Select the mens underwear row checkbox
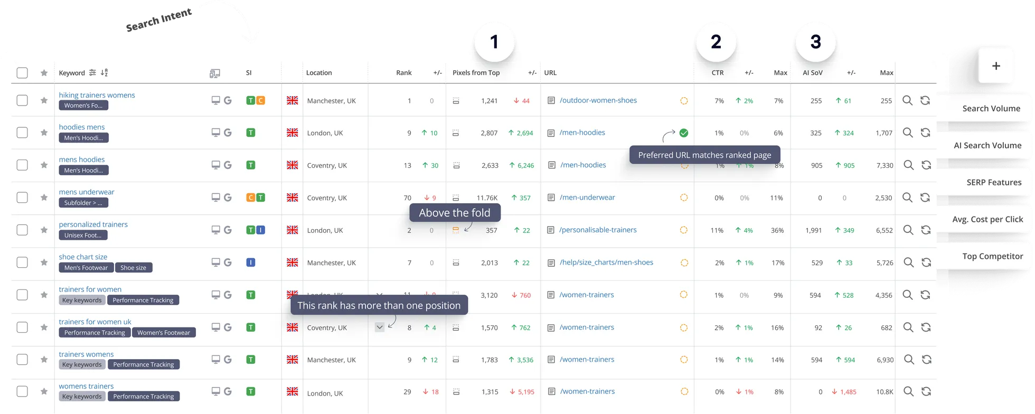1035x414 pixels. tap(22, 197)
